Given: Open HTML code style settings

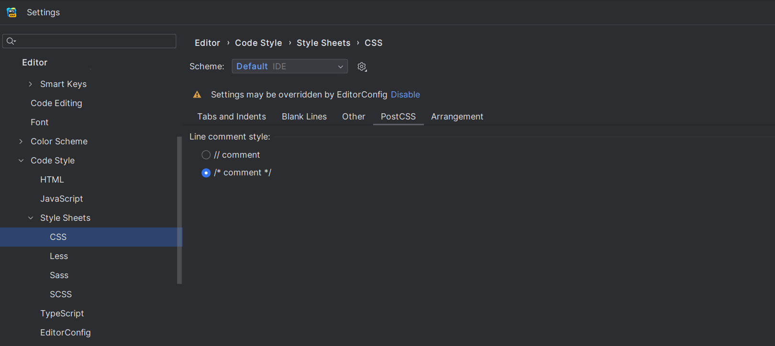Looking at the screenshot, I should pos(52,180).
